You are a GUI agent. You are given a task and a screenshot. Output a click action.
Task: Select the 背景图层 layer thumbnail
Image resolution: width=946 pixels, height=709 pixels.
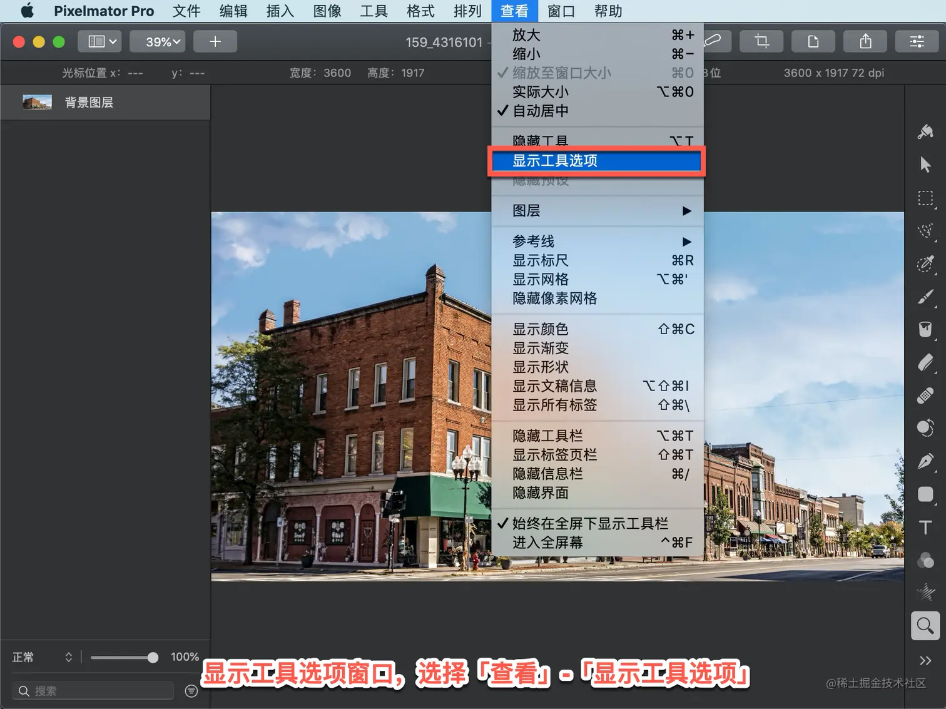click(37, 102)
